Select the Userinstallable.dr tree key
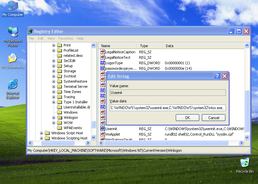The height and width of the screenshot is (184, 258). click(x=77, y=107)
